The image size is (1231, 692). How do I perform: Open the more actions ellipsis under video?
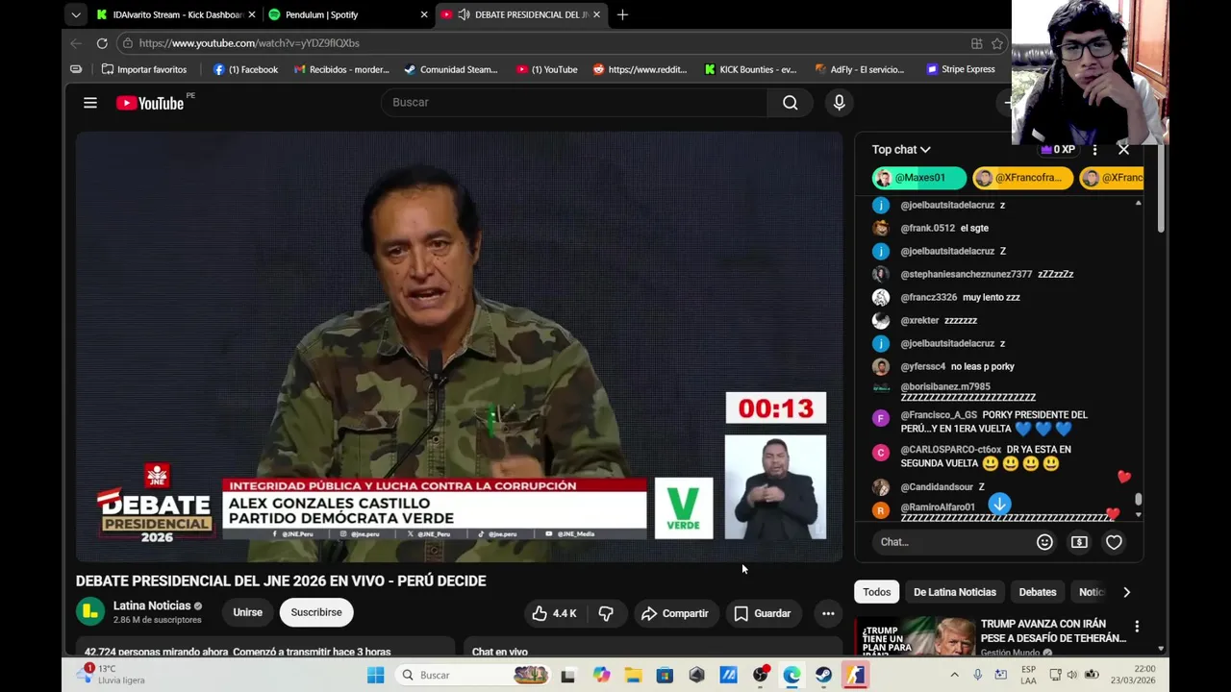828,613
